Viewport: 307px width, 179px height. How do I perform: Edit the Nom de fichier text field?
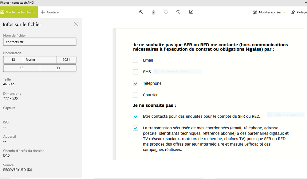coord(40,42)
